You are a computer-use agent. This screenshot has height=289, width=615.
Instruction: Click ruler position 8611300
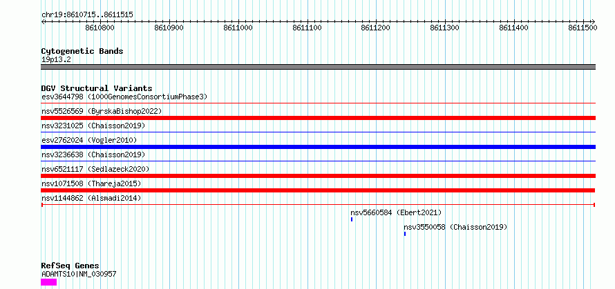pos(445,28)
